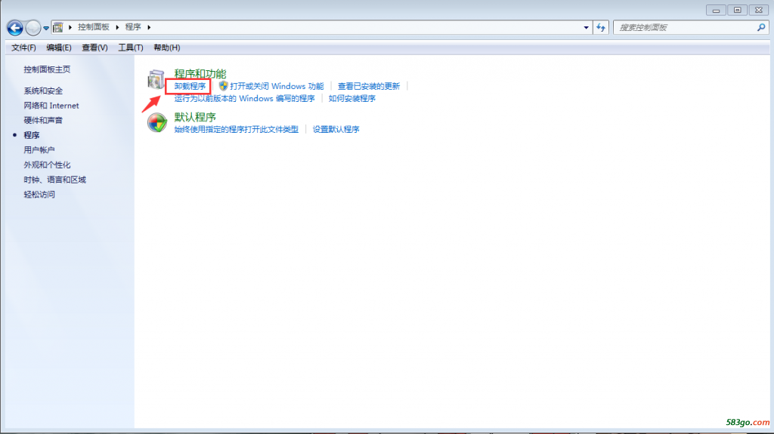Click the 默认程序 globe icon
Screen dimensions: 774x434
tap(157, 122)
